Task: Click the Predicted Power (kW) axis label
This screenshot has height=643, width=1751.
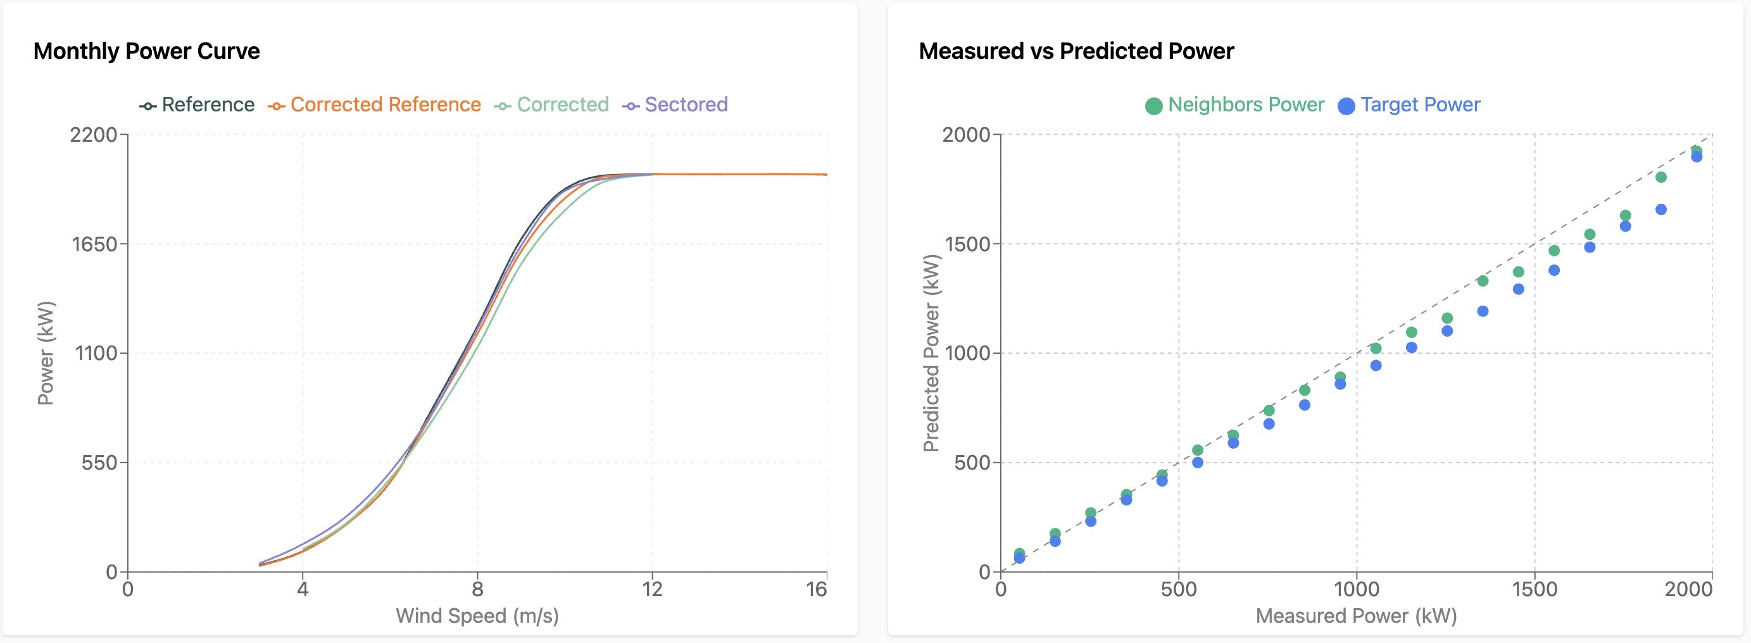Action: (x=931, y=353)
